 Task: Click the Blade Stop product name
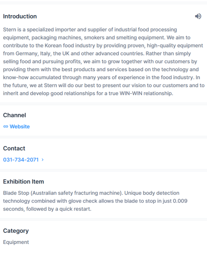(16, 193)
